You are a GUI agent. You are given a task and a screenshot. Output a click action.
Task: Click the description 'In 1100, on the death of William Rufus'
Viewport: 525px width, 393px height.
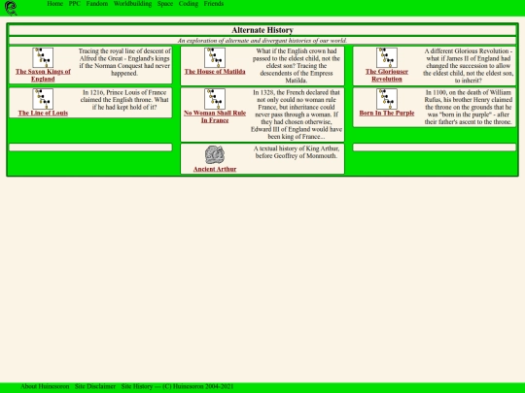tap(468, 107)
